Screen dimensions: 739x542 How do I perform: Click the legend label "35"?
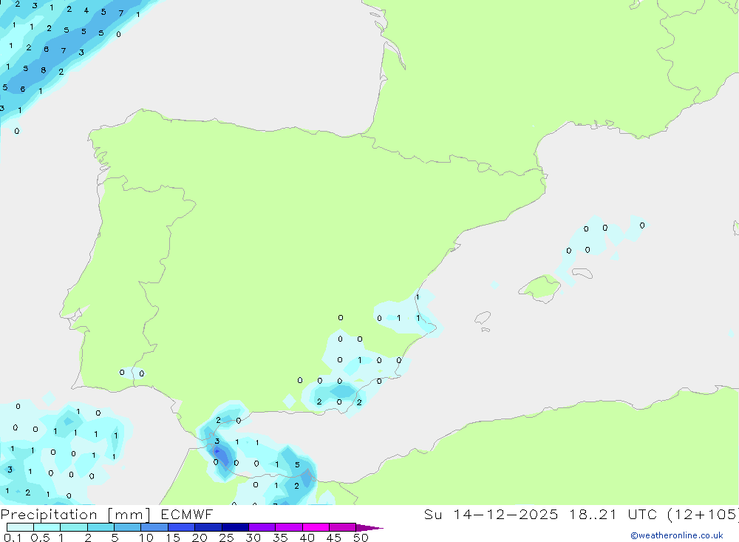(x=280, y=538)
